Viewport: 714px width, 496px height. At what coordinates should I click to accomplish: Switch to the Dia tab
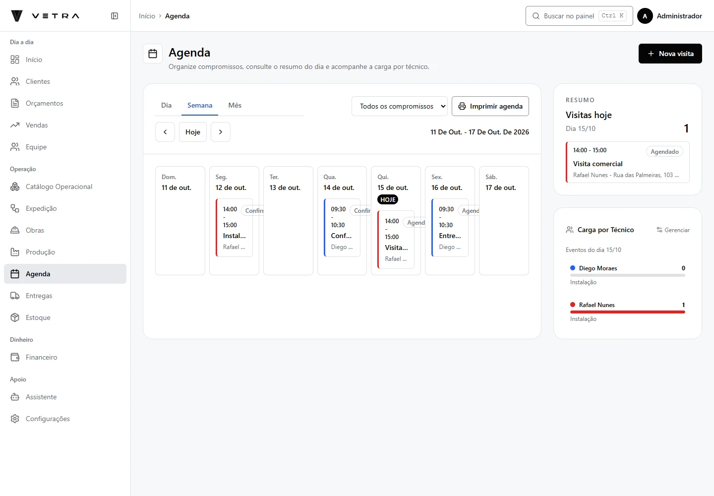point(166,105)
